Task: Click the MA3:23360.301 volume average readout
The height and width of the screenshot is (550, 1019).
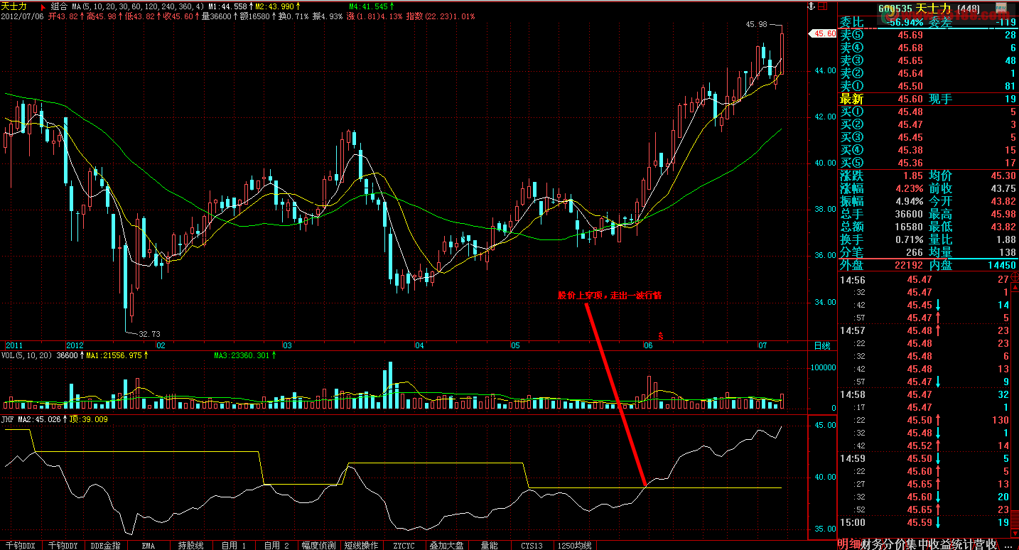Action: coord(245,355)
